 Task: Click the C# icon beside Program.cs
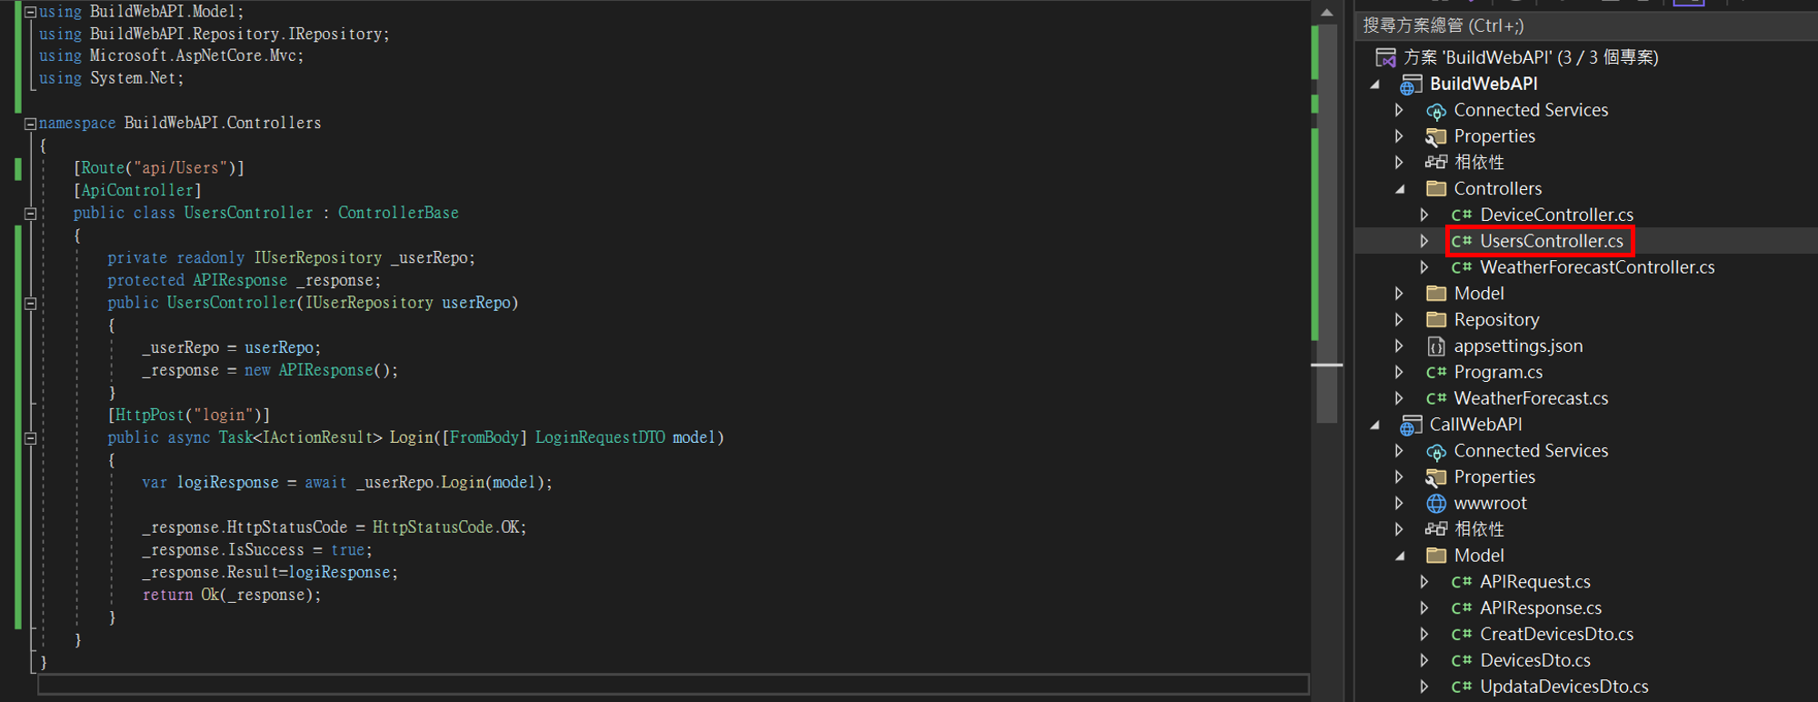tap(1436, 373)
